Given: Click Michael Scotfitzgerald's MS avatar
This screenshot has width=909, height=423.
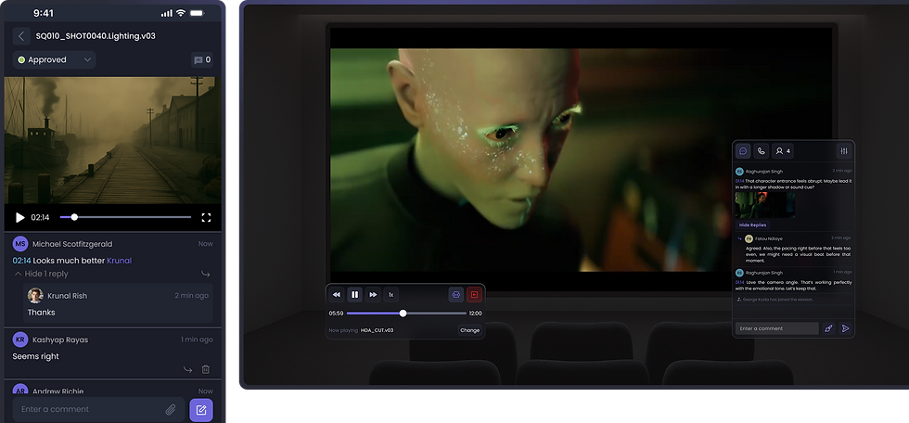Looking at the screenshot, I should 20,244.
